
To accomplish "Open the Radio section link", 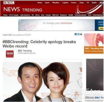I will coord(94,3).
